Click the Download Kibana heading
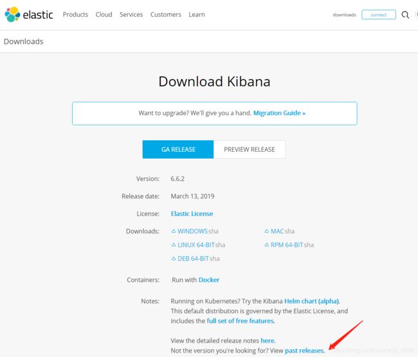 (x=214, y=81)
